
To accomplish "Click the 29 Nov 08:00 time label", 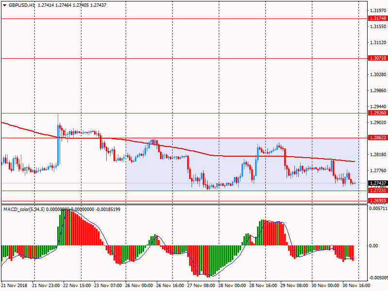I will click(294, 285).
